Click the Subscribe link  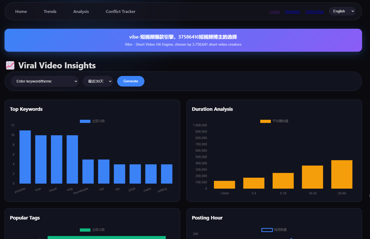click(314, 11)
